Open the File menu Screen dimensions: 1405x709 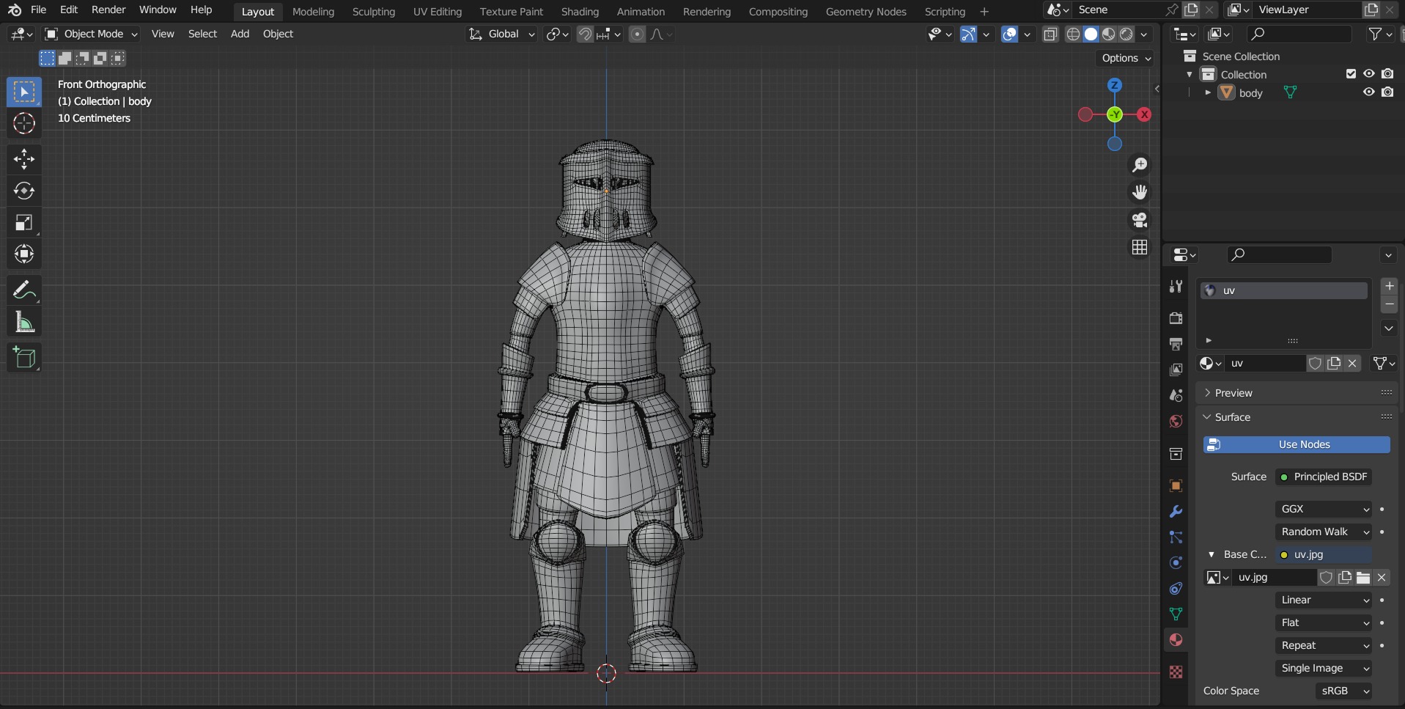click(x=38, y=10)
